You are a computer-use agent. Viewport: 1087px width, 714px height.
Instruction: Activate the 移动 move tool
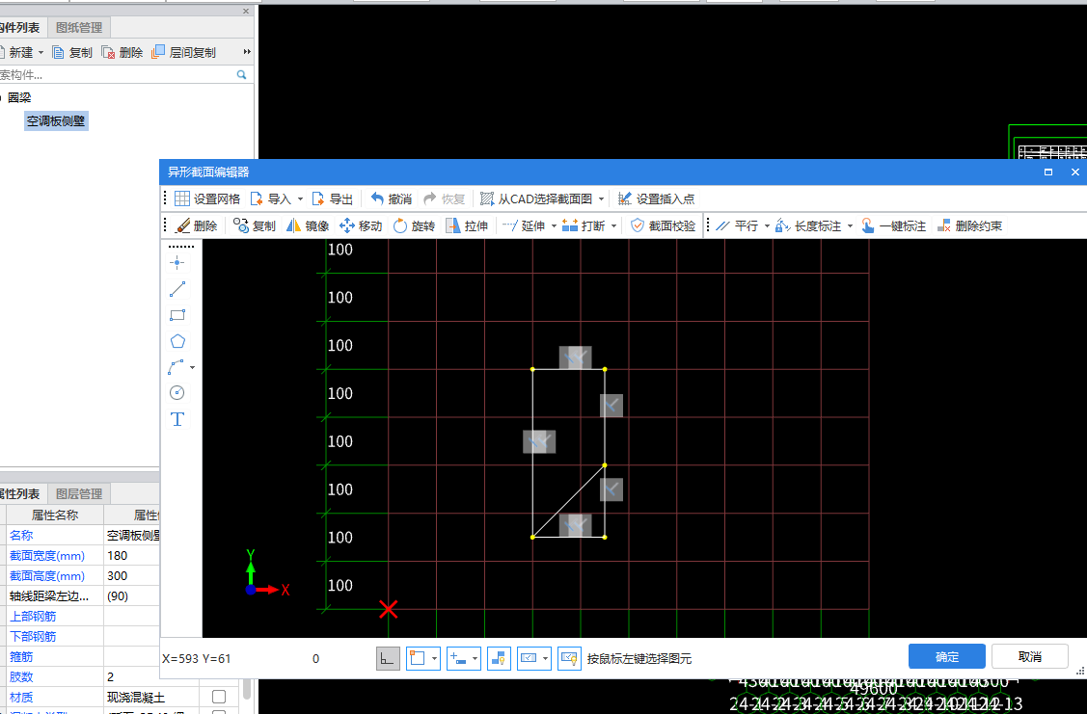point(361,225)
